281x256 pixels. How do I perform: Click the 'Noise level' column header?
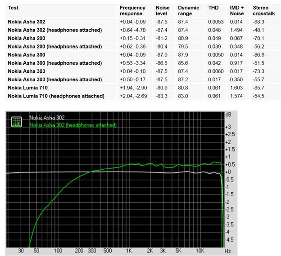coord(163,10)
